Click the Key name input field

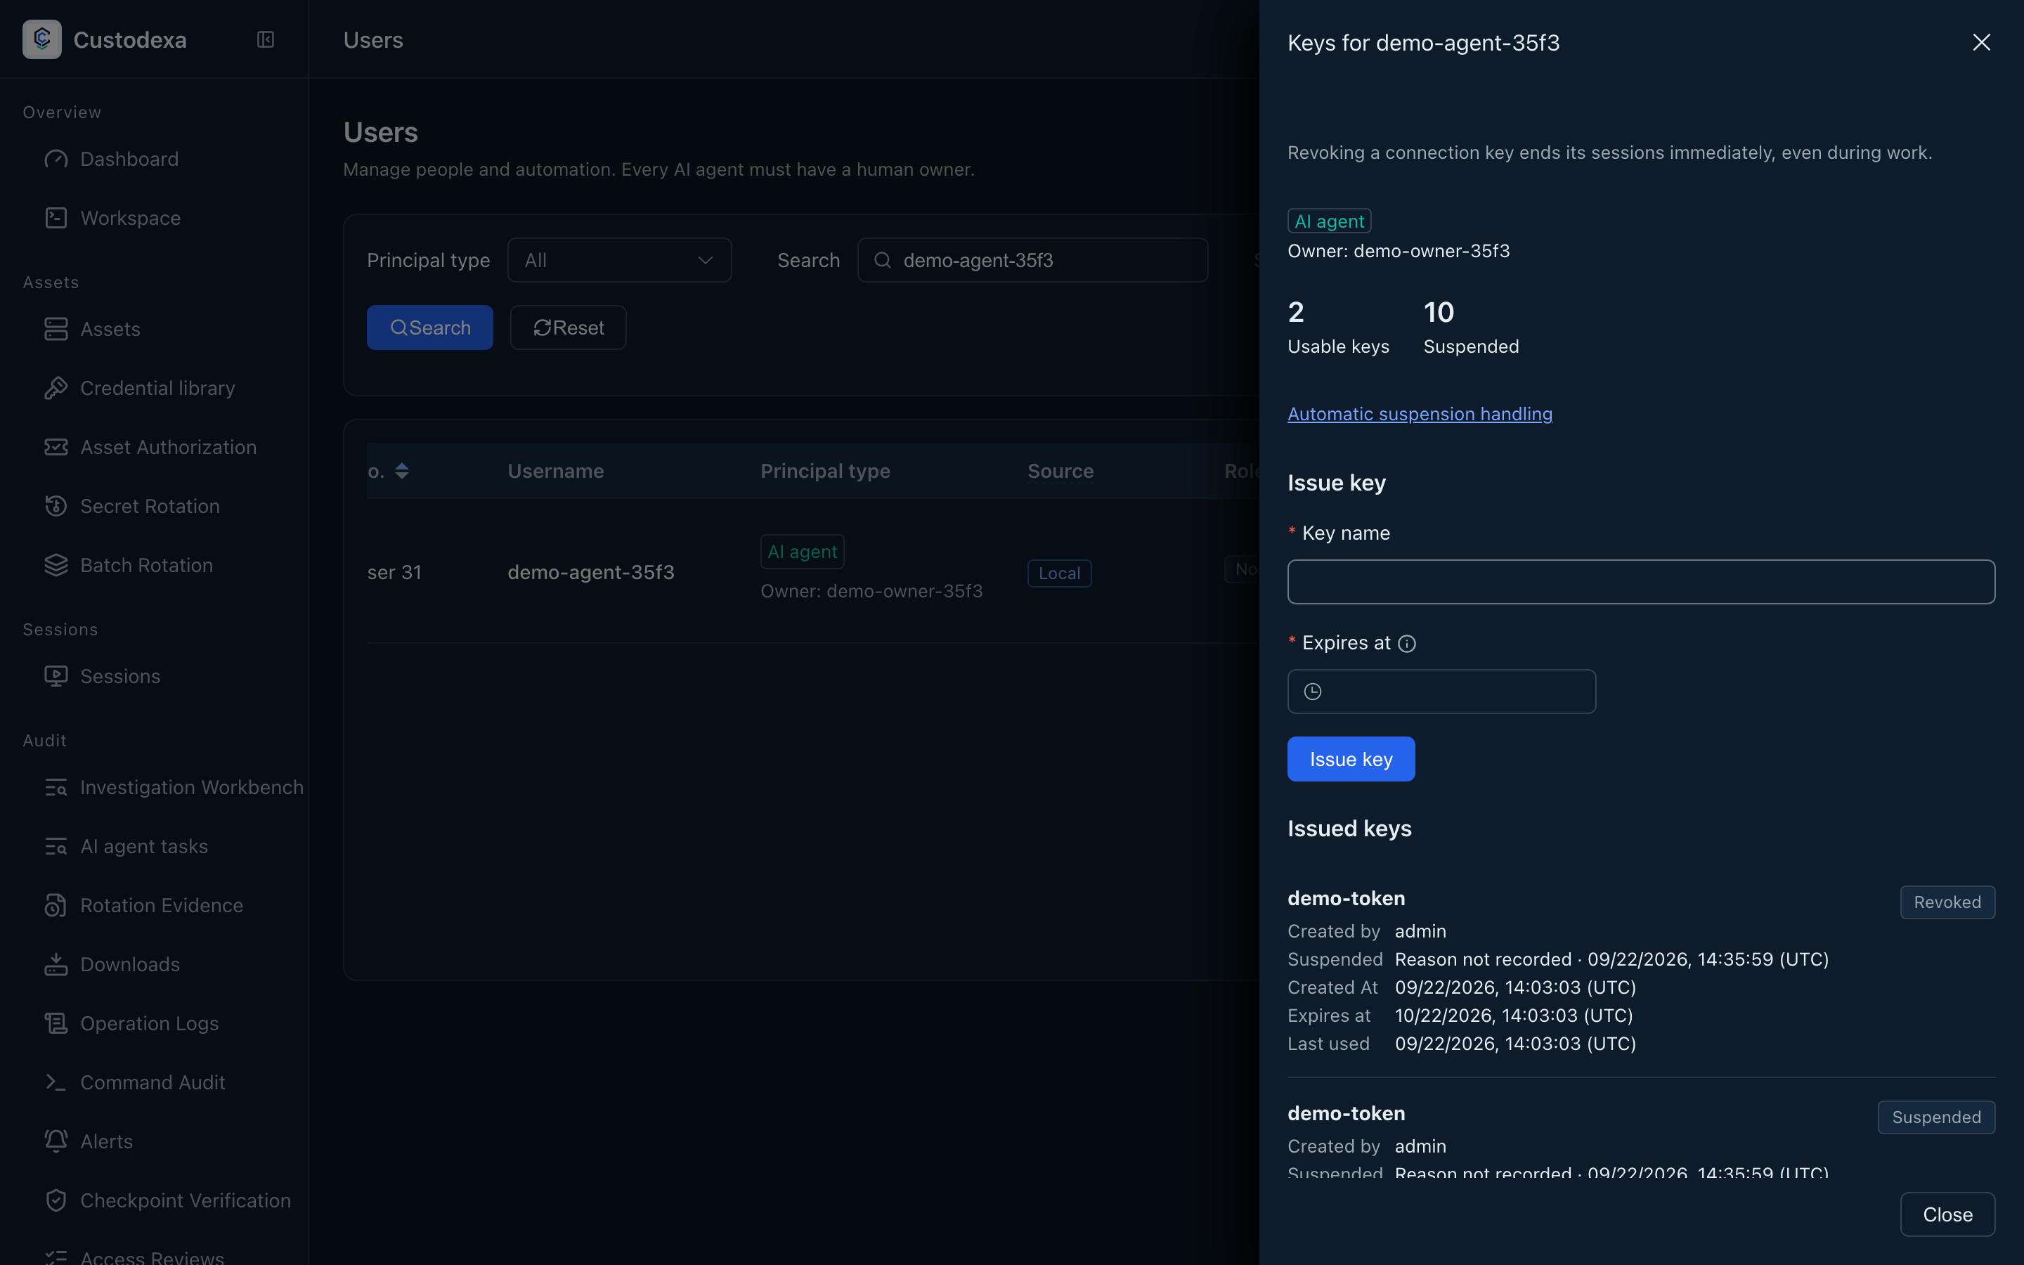click(1640, 581)
